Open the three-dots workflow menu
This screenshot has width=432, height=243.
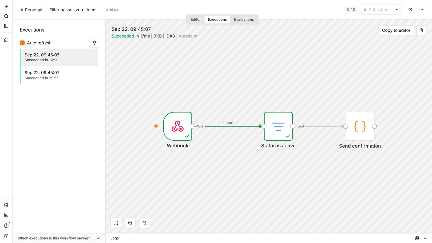coord(421,10)
